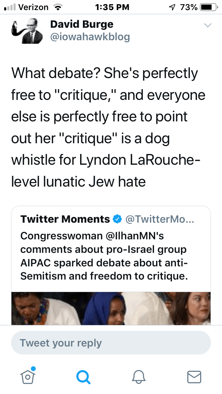The image size is (222, 394).
Task: Tap the Tweet your reply field
Action: pos(111,343)
